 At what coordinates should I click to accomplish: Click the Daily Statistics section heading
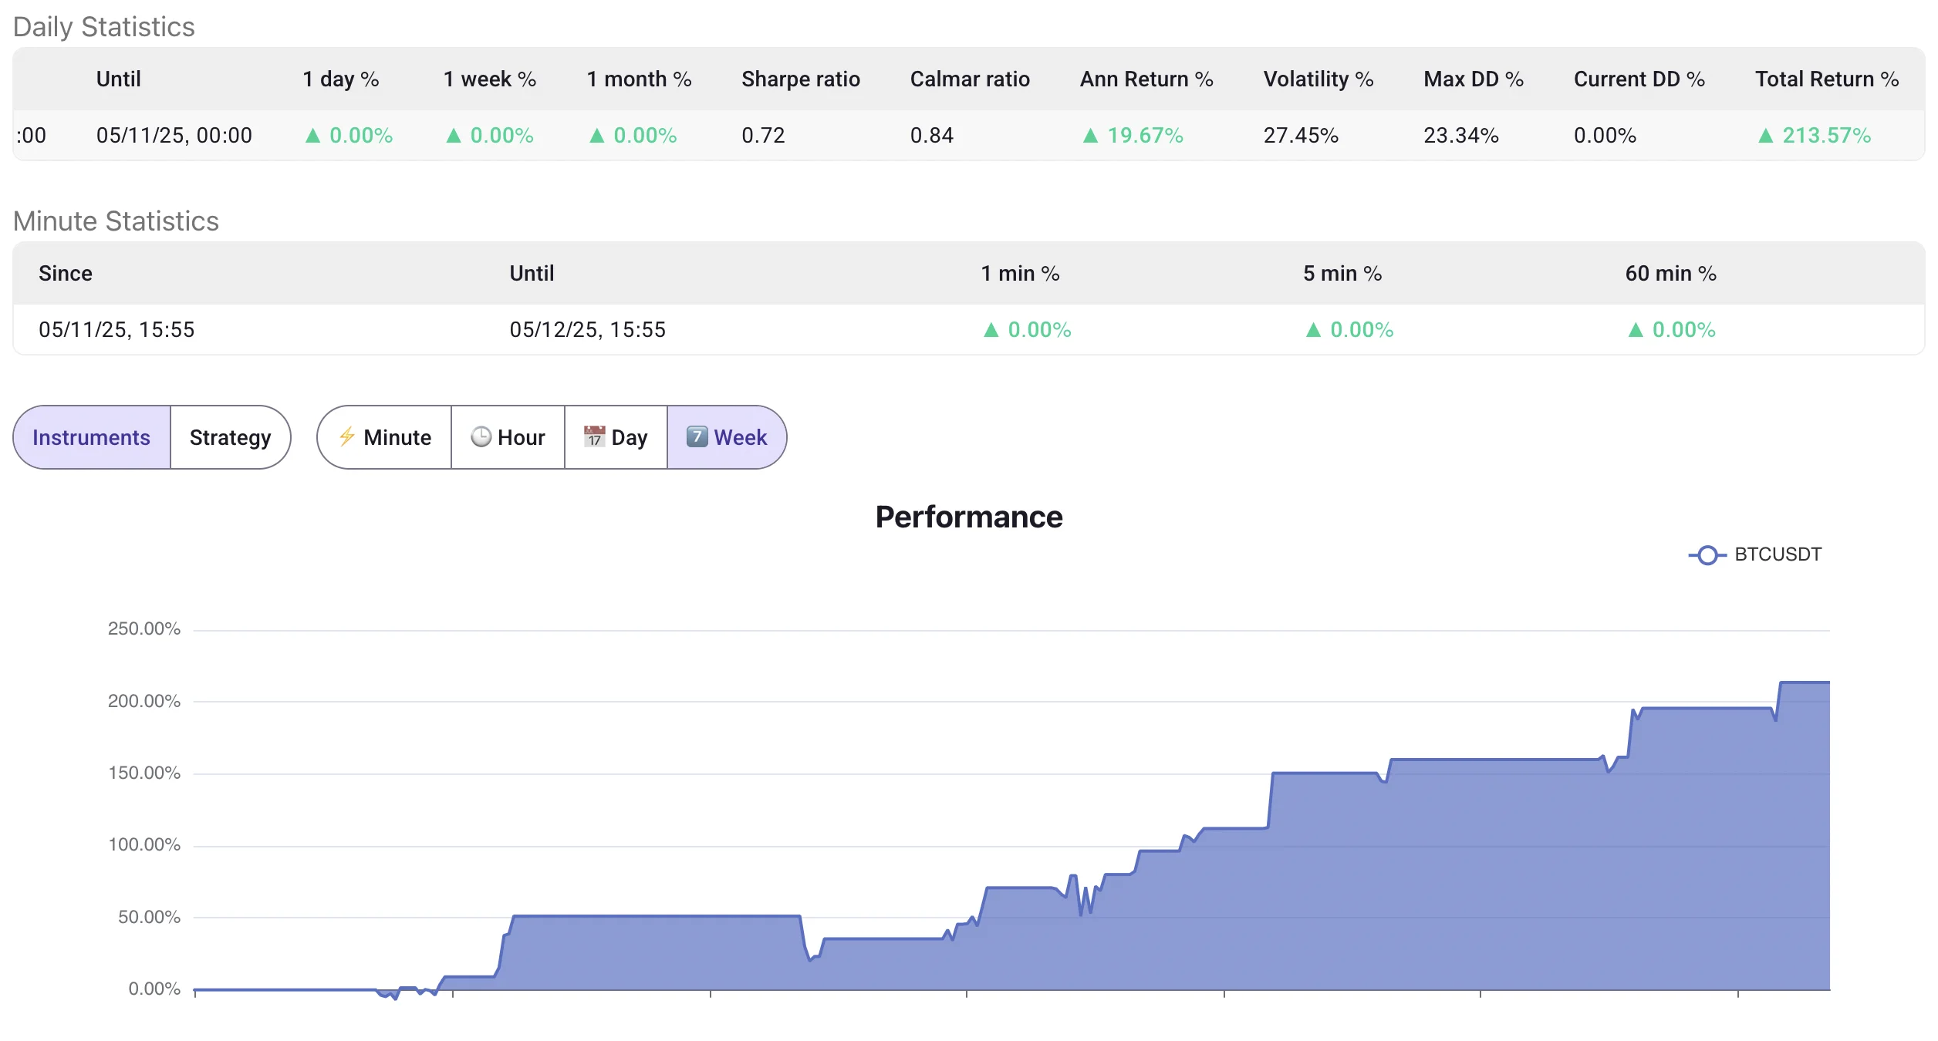[104, 27]
